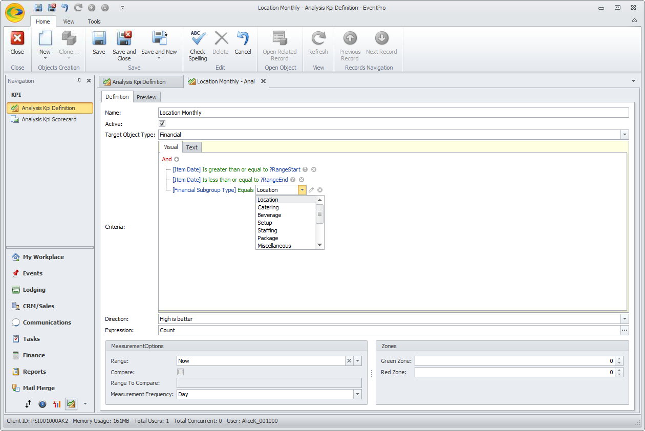Clear the Range value with X button
Image resolution: width=645 pixels, height=431 pixels.
[x=349, y=361]
